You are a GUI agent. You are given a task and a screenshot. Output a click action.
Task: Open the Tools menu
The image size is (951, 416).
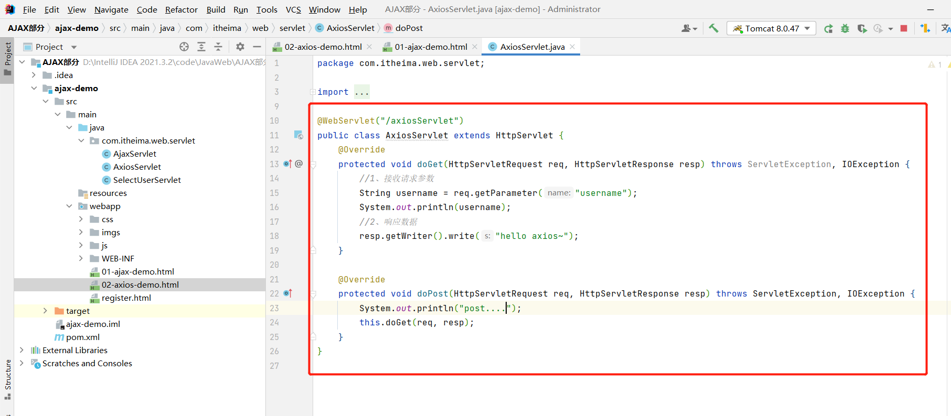tap(267, 9)
